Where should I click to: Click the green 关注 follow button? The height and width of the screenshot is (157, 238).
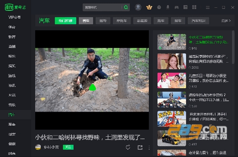coord(68,147)
